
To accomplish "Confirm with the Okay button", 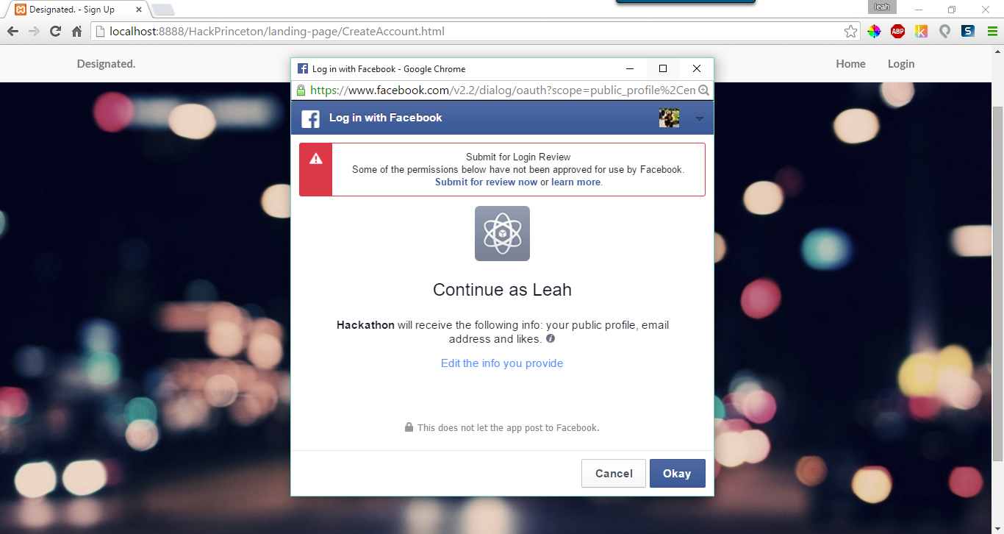I will (x=677, y=474).
